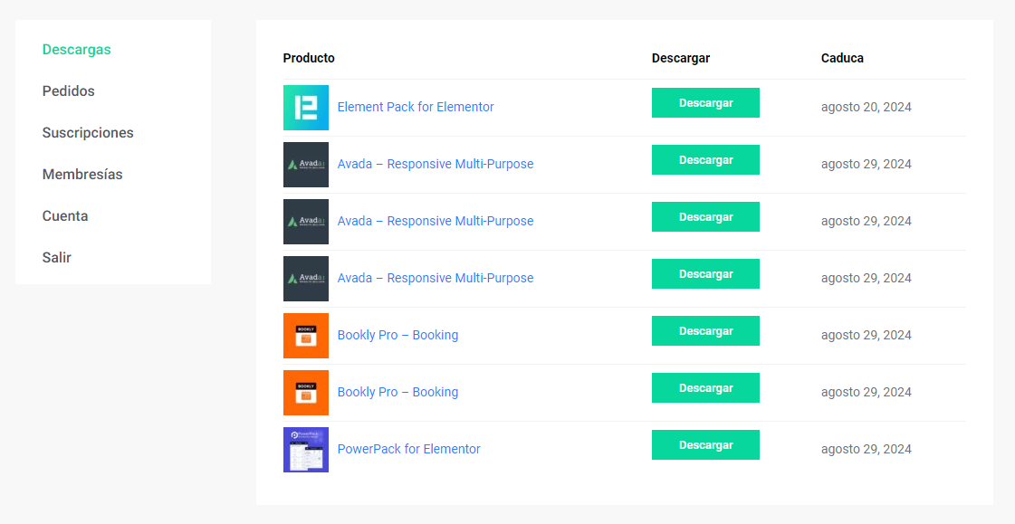
Task: Click the second Avada product thumbnail
Action: pos(305,221)
